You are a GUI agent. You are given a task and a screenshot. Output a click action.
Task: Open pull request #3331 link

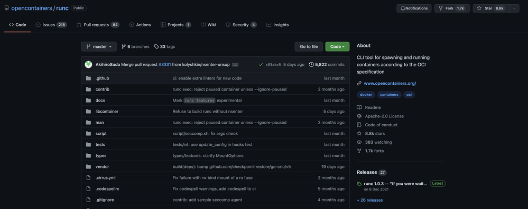tap(165, 64)
